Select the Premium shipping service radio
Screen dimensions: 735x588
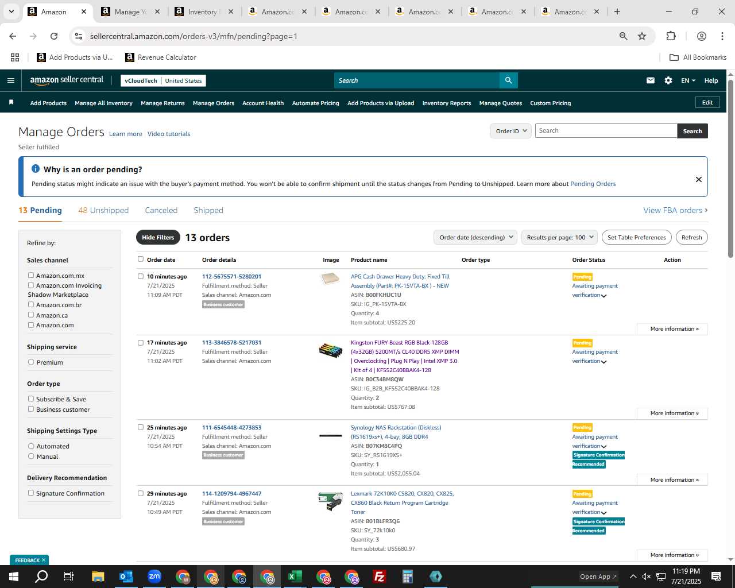tap(31, 362)
